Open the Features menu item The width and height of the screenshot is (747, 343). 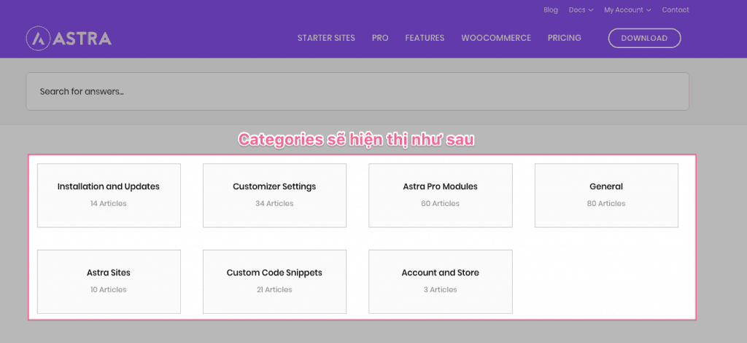425,38
